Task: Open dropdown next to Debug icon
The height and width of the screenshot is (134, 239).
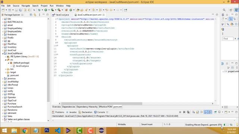Action: coord(42,10)
